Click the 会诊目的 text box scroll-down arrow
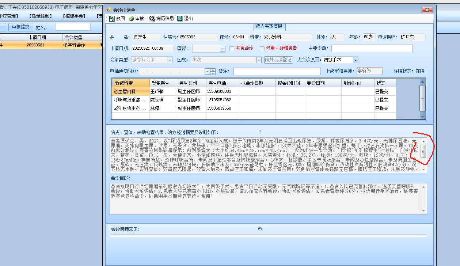Viewport: 460px width, 266px height. click(x=423, y=211)
